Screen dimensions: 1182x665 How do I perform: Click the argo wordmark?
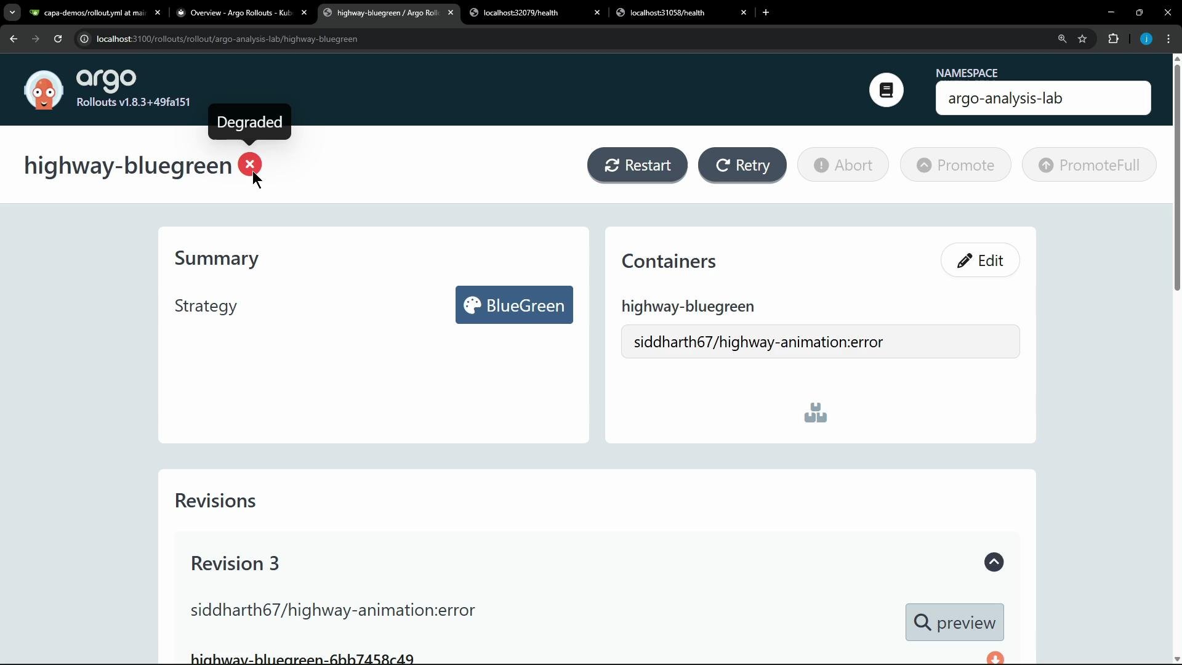107,79
